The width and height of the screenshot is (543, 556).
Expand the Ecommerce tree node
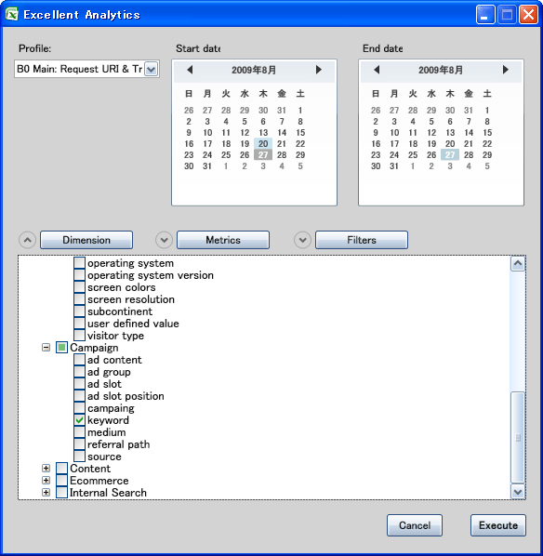46,481
